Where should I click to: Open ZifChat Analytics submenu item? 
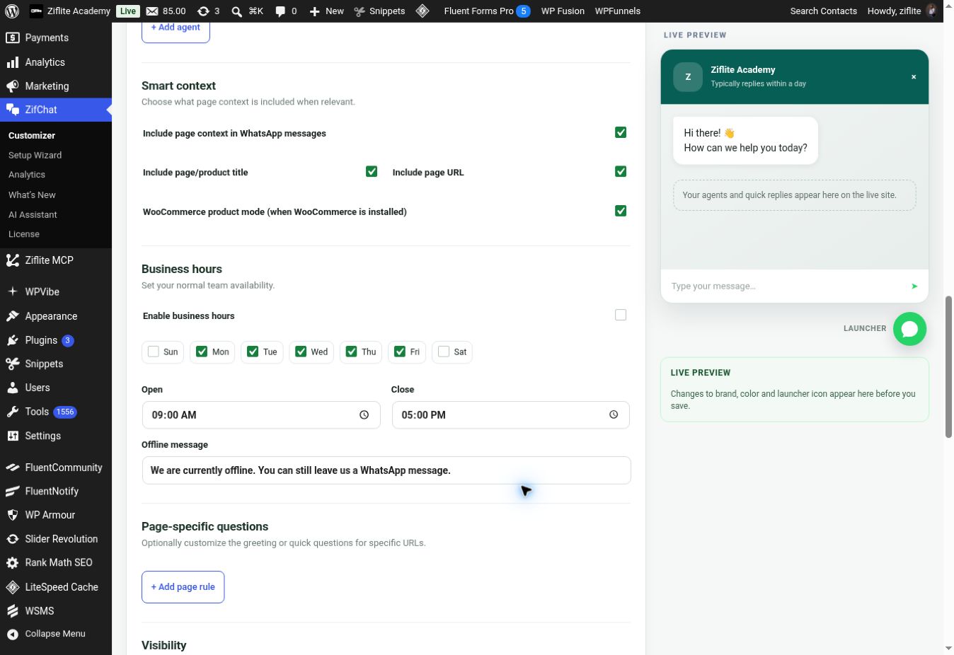(27, 175)
